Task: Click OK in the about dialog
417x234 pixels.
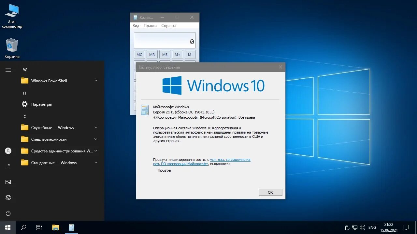Action: click(x=270, y=192)
